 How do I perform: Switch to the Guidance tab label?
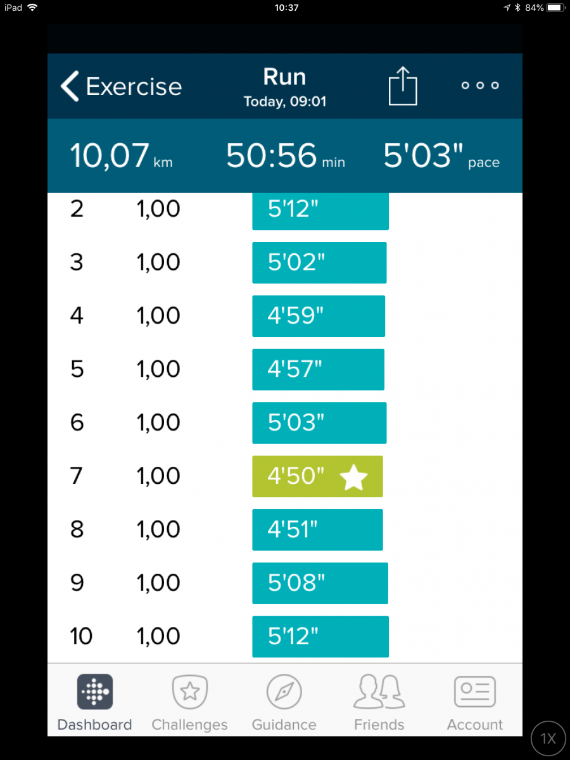coord(284,725)
